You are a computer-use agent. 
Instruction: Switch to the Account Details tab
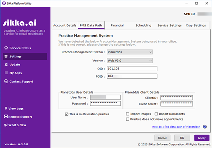(x=65, y=25)
